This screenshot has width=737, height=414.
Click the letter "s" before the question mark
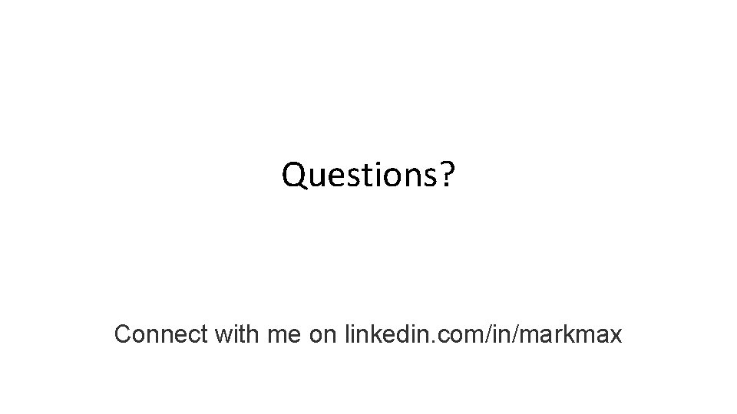click(431, 177)
